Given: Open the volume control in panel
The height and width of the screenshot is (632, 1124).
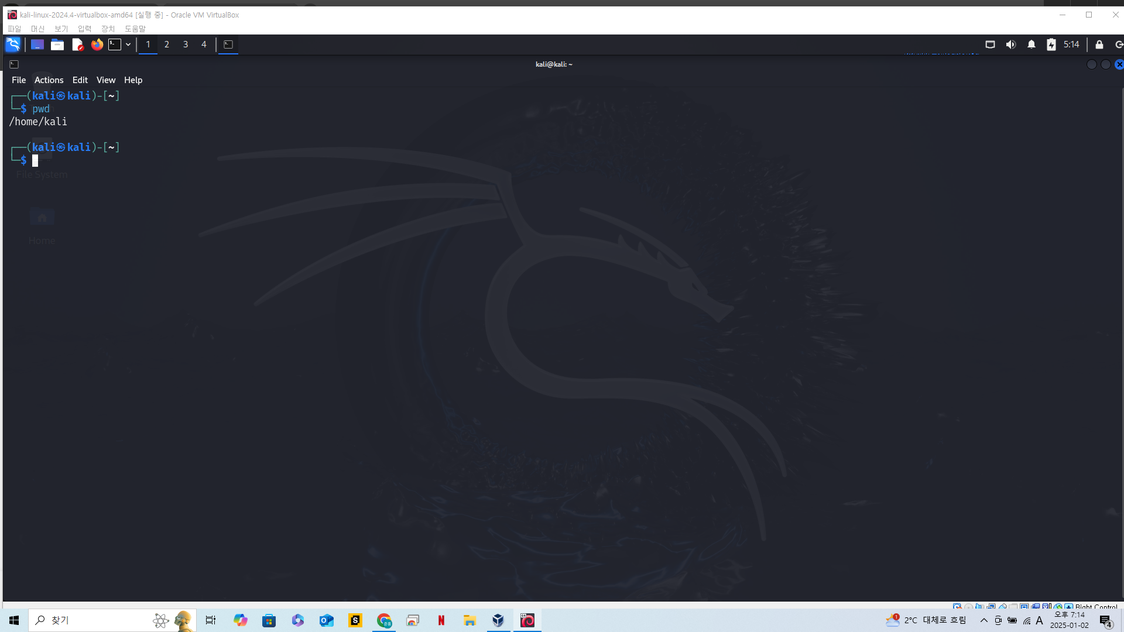Looking at the screenshot, I should 1011,44.
